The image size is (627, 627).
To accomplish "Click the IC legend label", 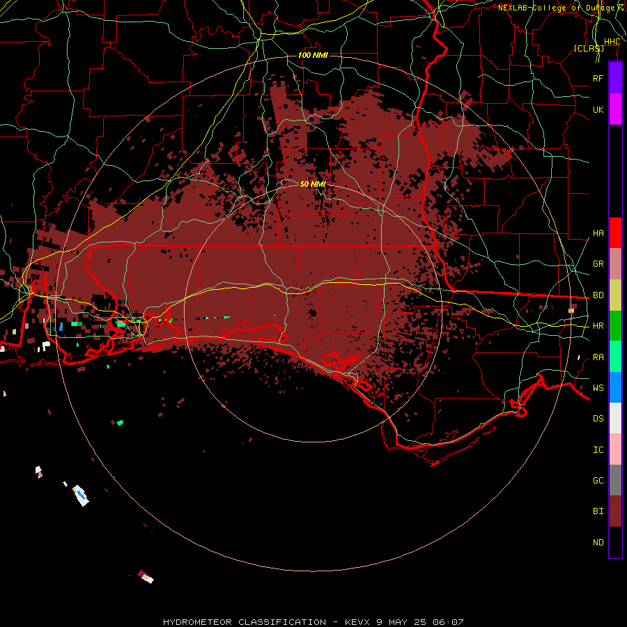I will pos(598,450).
